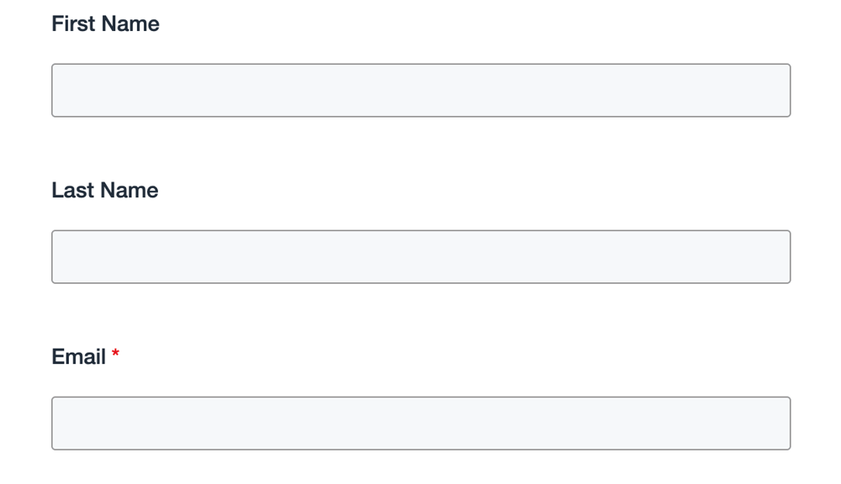
Task: Click the First Name input field
Action: click(420, 91)
